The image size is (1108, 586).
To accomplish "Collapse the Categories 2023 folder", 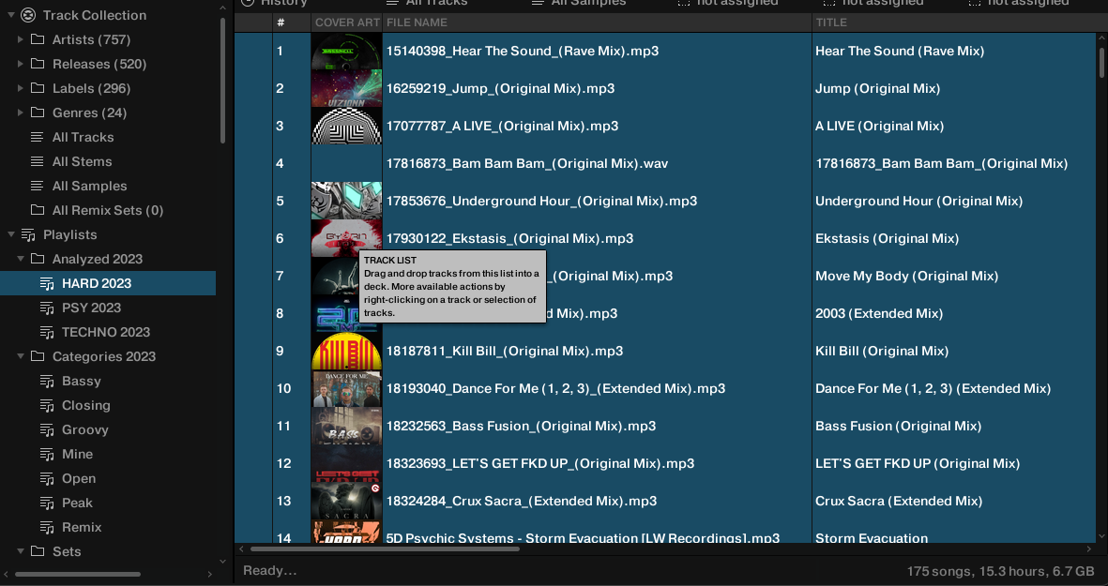I will (x=21, y=357).
